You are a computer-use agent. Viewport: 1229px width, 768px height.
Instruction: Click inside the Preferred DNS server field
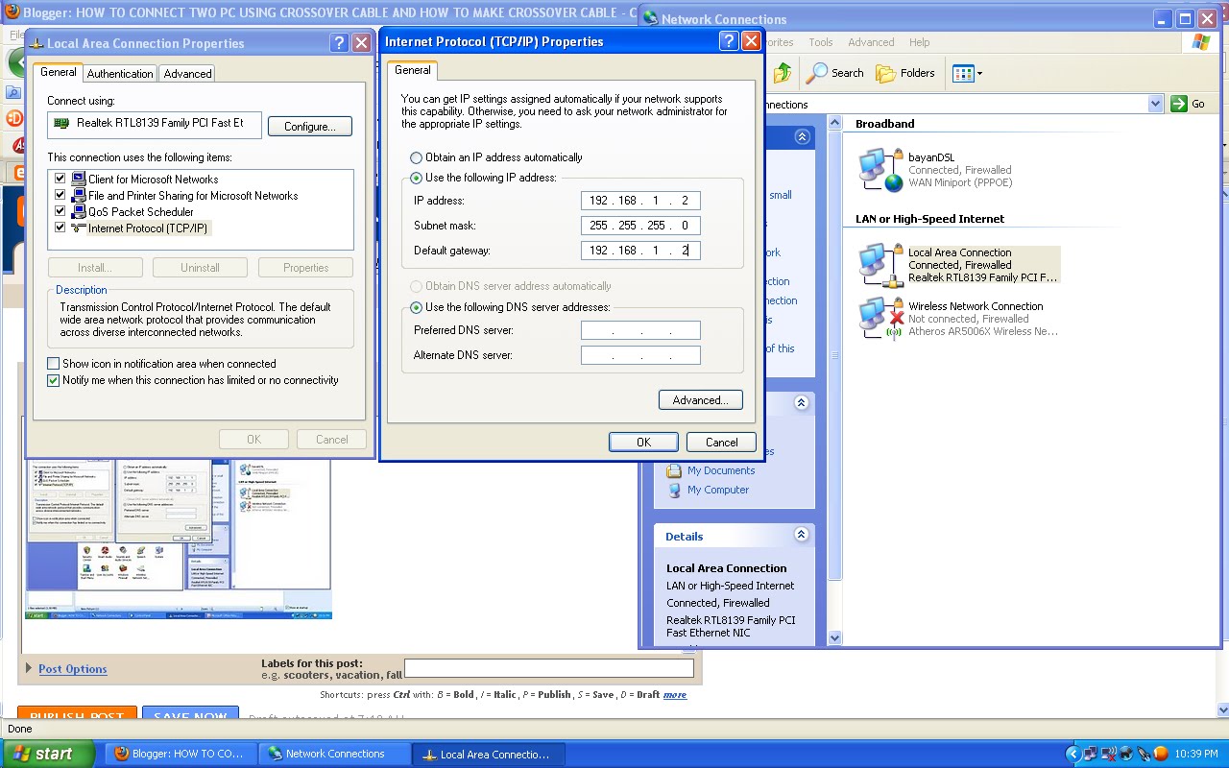[x=640, y=329]
